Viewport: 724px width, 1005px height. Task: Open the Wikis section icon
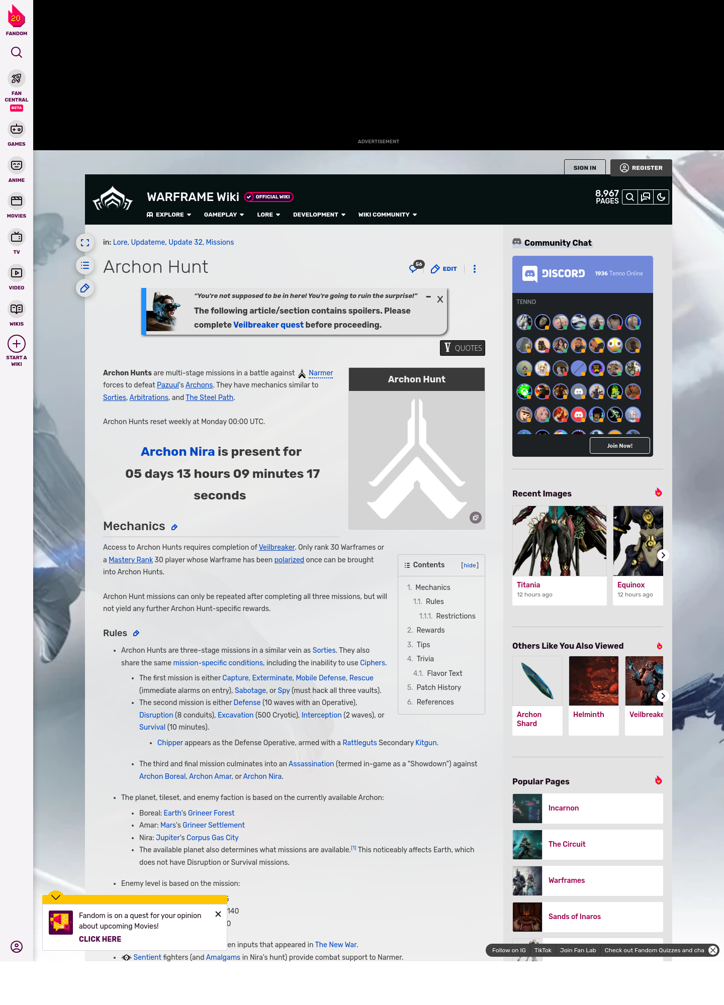[17, 309]
